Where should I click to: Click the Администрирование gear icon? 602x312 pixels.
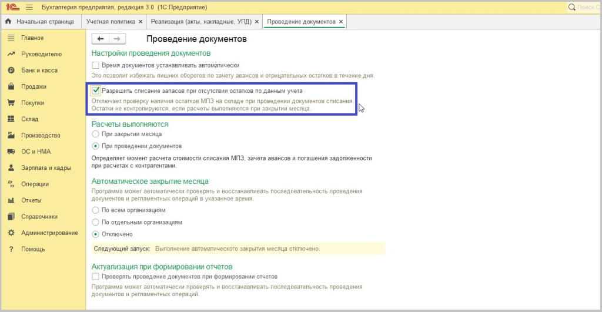tap(11, 233)
